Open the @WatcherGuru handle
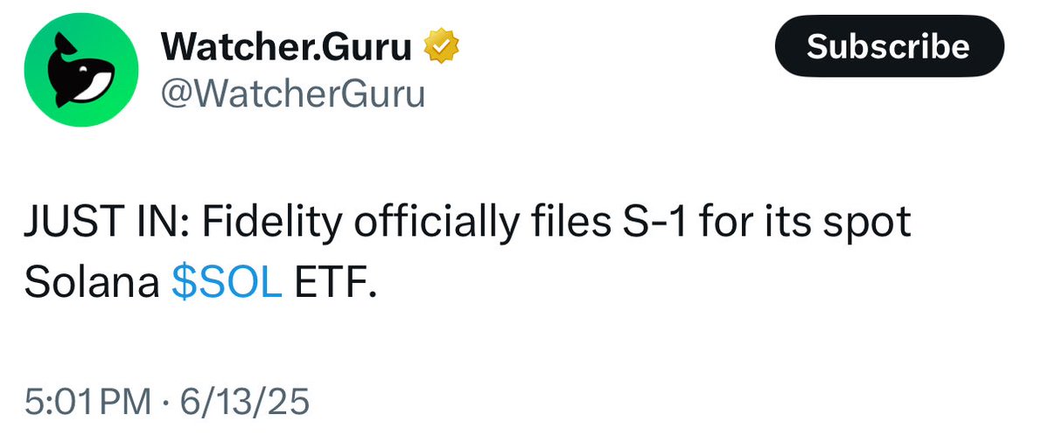 (292, 94)
